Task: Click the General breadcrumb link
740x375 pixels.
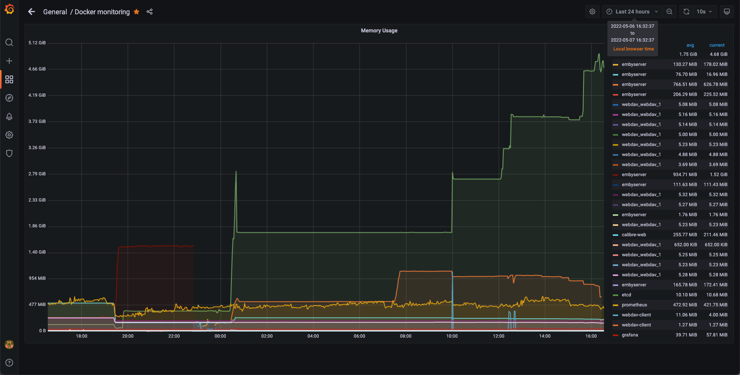Action: (x=55, y=12)
